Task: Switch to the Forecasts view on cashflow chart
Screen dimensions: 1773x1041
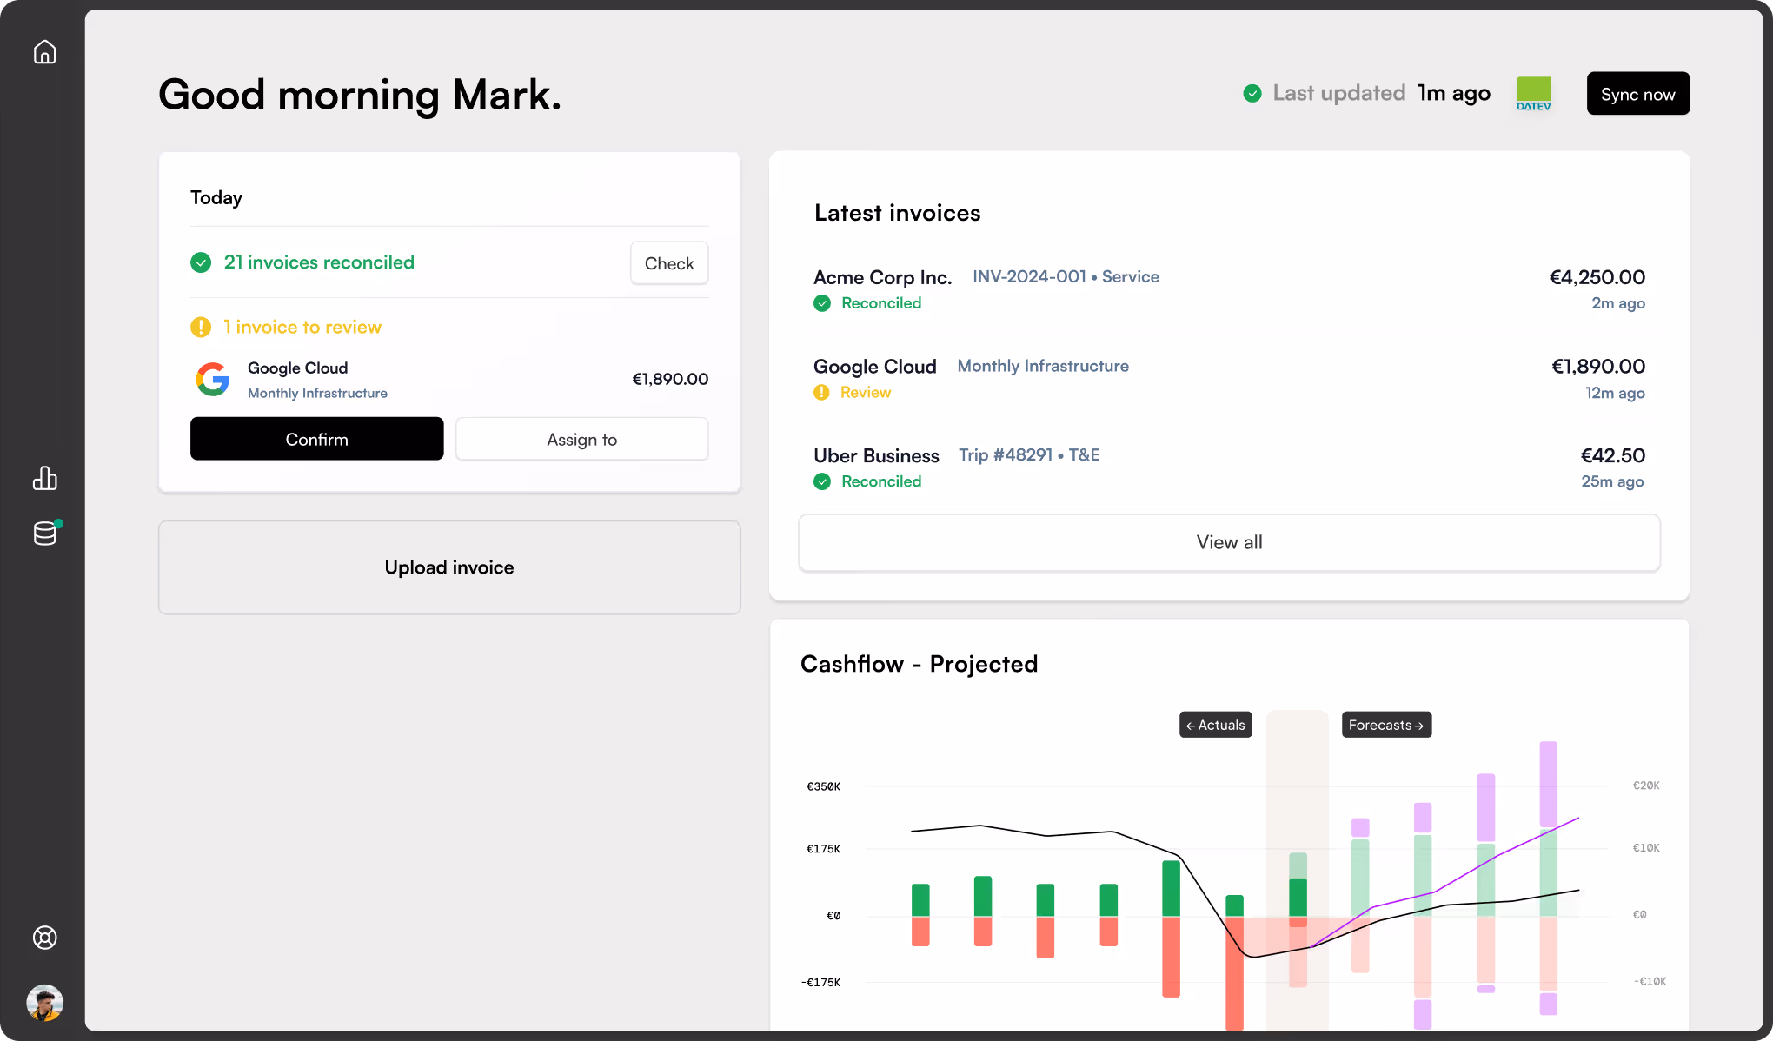Action: pos(1386,725)
